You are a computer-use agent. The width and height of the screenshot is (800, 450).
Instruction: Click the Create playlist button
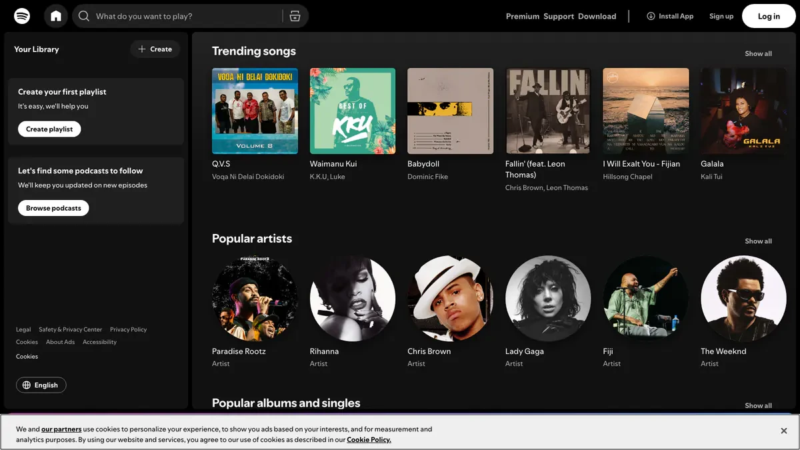[x=49, y=129]
